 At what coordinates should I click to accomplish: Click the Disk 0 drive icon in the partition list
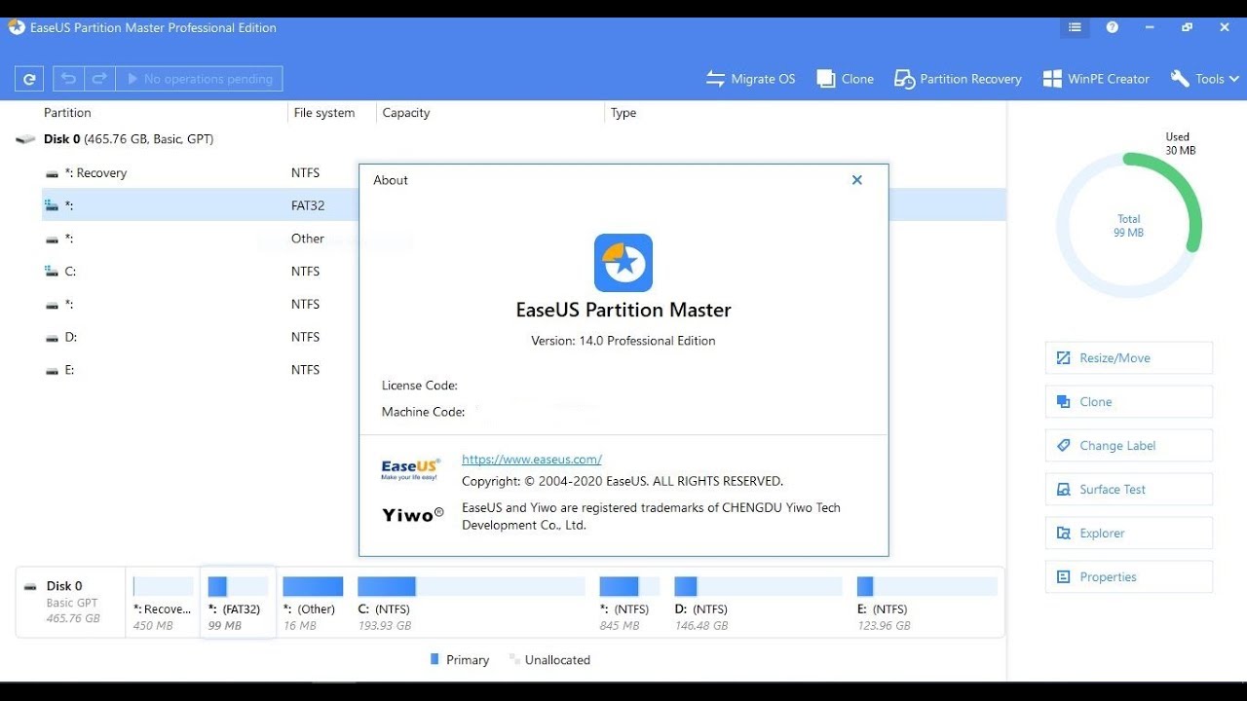point(25,139)
